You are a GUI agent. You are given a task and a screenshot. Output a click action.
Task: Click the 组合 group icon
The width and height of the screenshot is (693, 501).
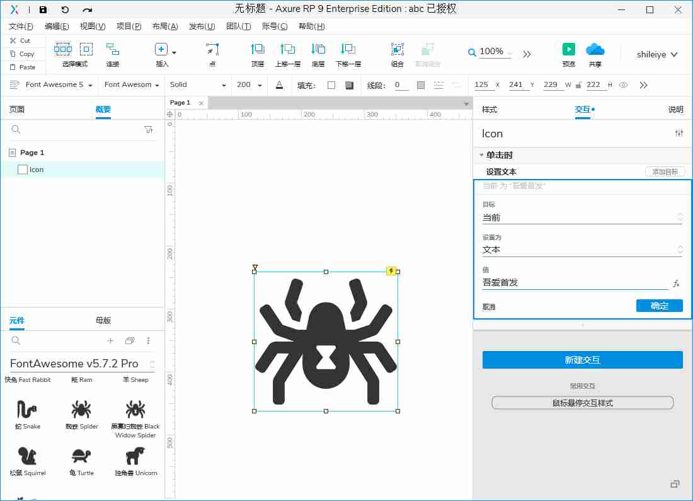coord(398,49)
